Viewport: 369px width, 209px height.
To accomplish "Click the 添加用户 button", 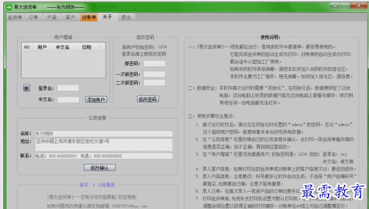I will 96,99.
